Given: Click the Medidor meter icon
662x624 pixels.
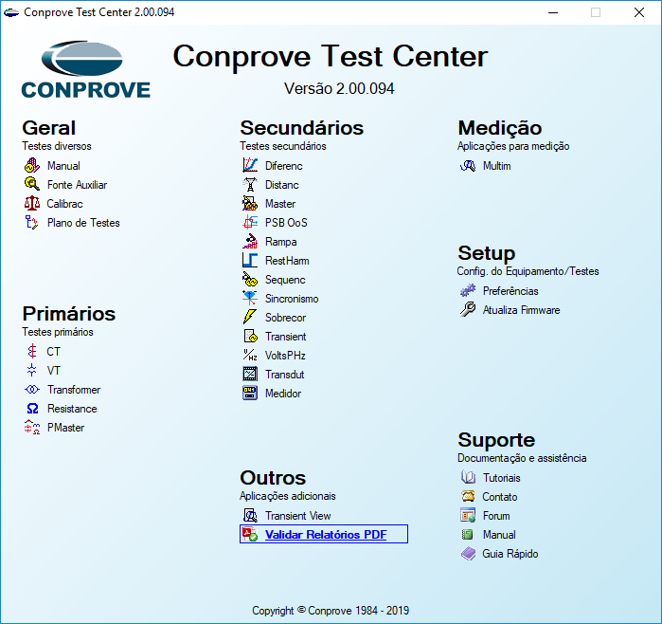Looking at the screenshot, I should click(250, 394).
